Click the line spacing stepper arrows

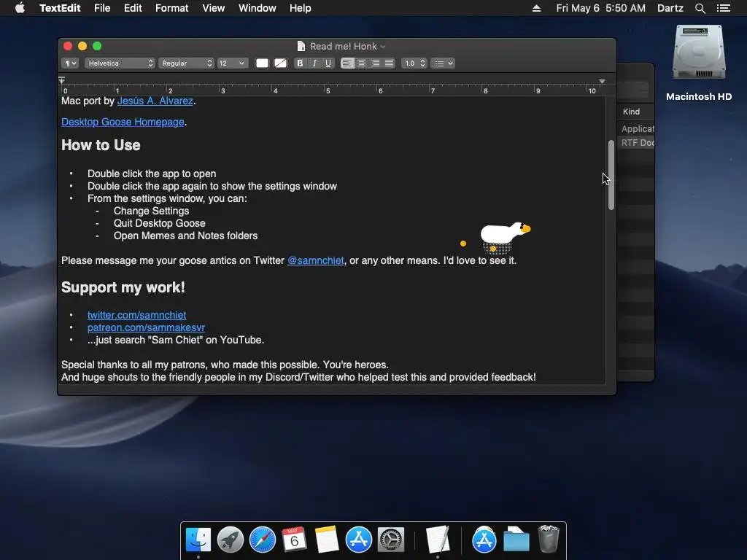coord(422,63)
